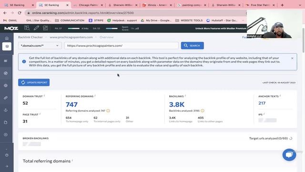Open the sidebar list reports icon

[6, 61]
